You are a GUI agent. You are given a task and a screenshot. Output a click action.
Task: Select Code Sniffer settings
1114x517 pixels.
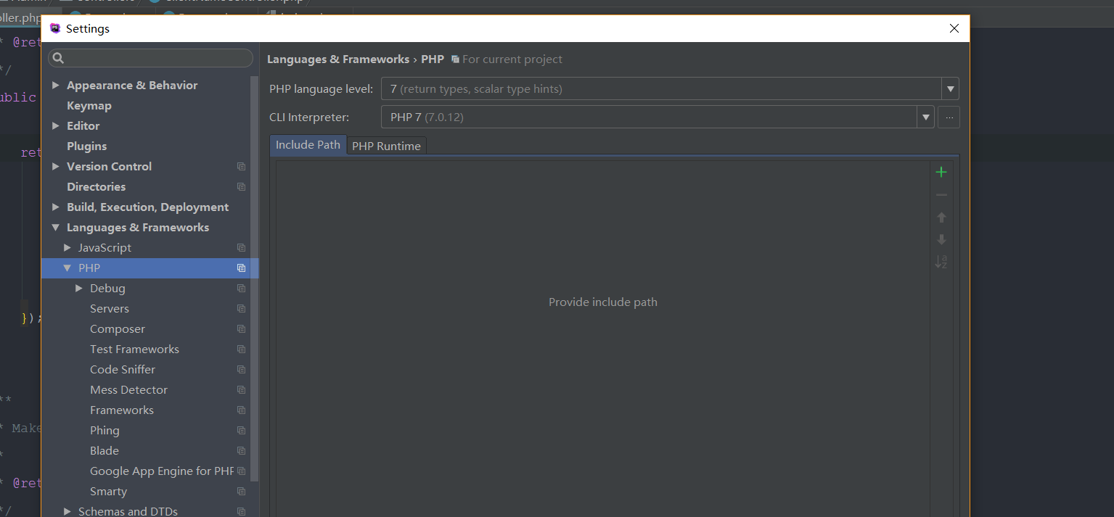123,370
